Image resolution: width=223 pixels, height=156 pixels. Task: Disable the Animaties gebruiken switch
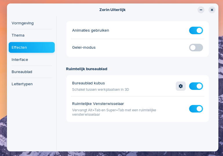(196, 30)
